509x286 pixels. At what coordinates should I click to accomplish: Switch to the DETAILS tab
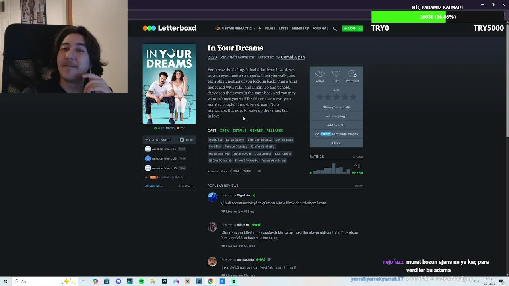click(239, 131)
